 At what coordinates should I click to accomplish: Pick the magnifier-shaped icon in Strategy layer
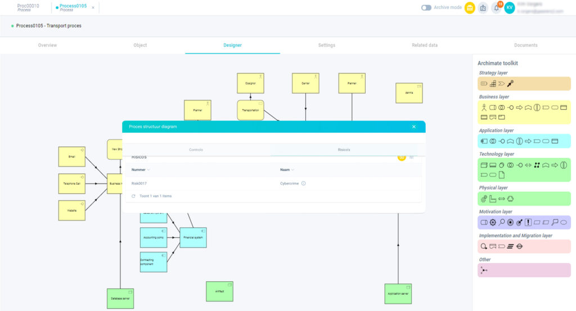(510, 84)
